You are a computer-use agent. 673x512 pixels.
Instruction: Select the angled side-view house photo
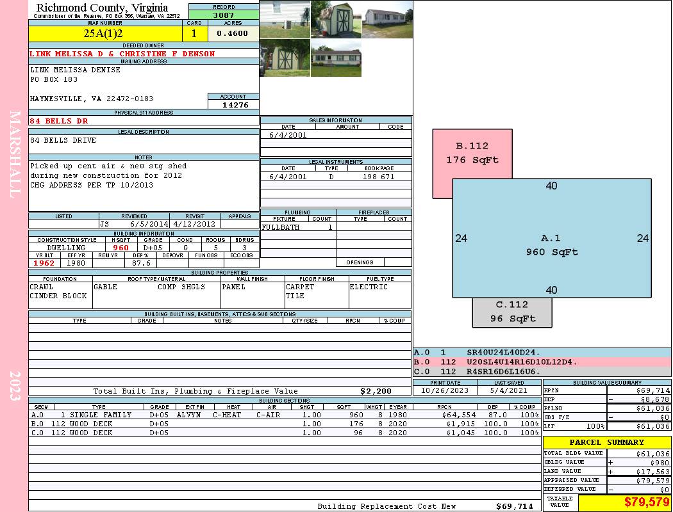click(386, 19)
